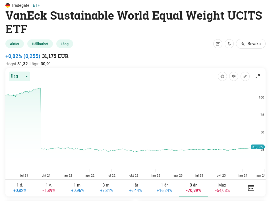Switch to the 1 v. period
269x201 pixels.
point(49,188)
